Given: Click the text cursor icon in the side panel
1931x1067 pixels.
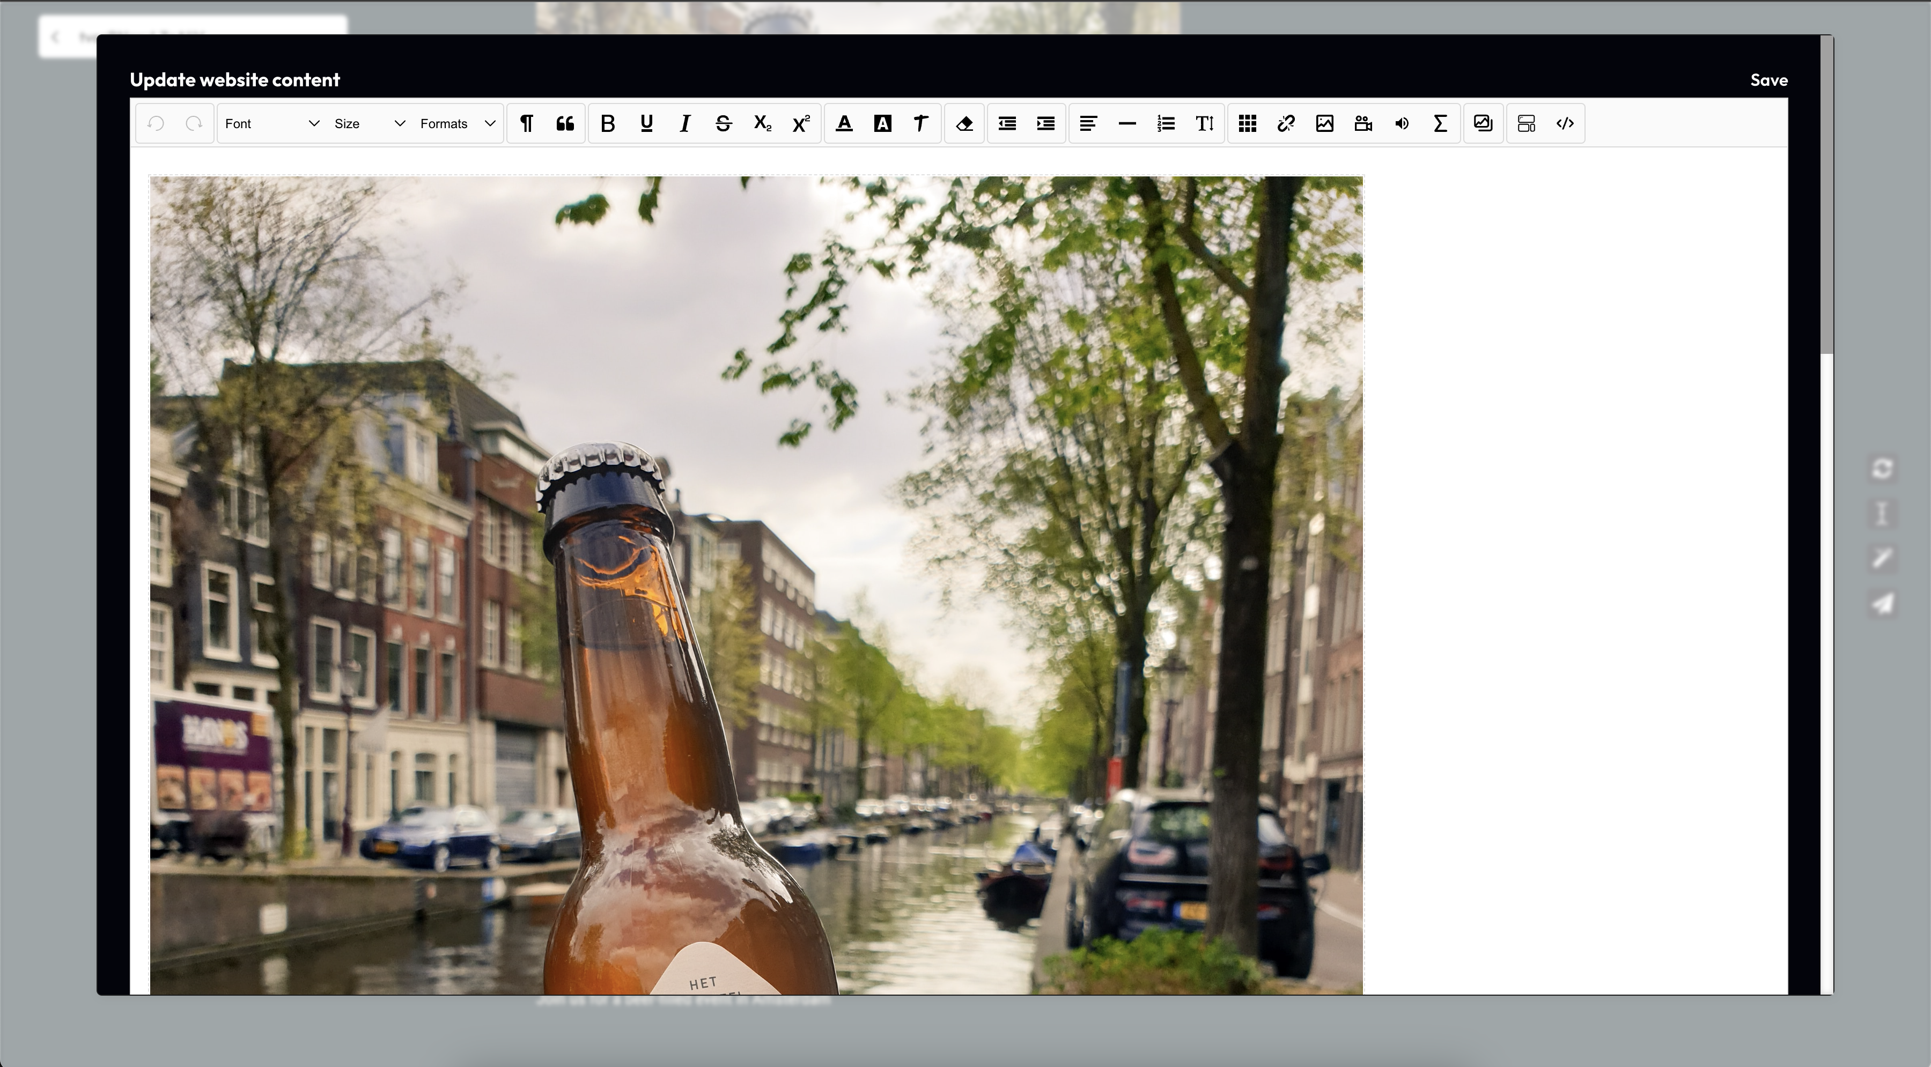Looking at the screenshot, I should (1882, 513).
